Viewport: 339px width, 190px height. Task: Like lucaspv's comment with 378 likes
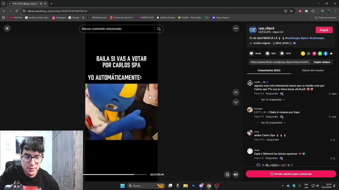(x=330, y=117)
